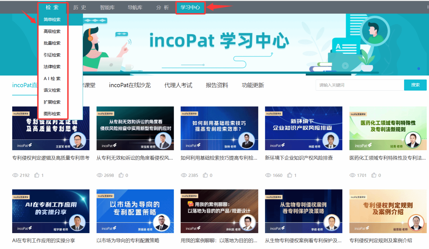429x249 pixels.
Task: Open thumbnail AI在专利工作应用的实操分享
Action: click(51, 211)
